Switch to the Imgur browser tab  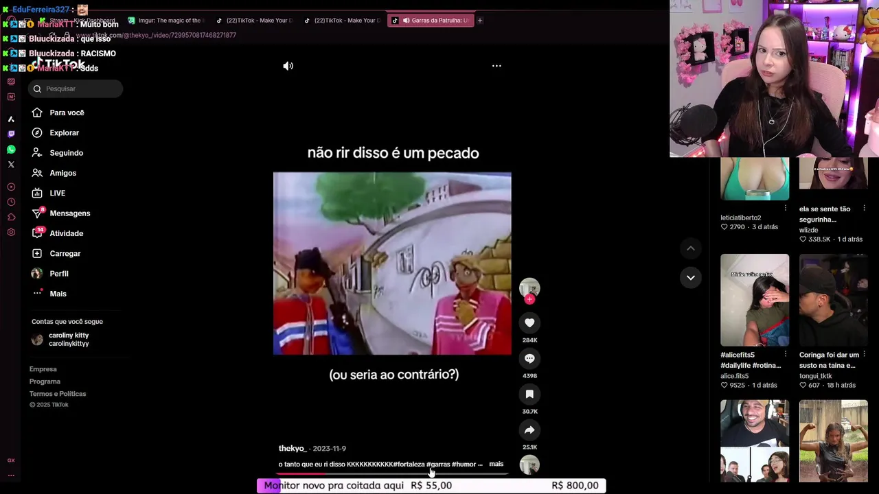click(x=166, y=21)
